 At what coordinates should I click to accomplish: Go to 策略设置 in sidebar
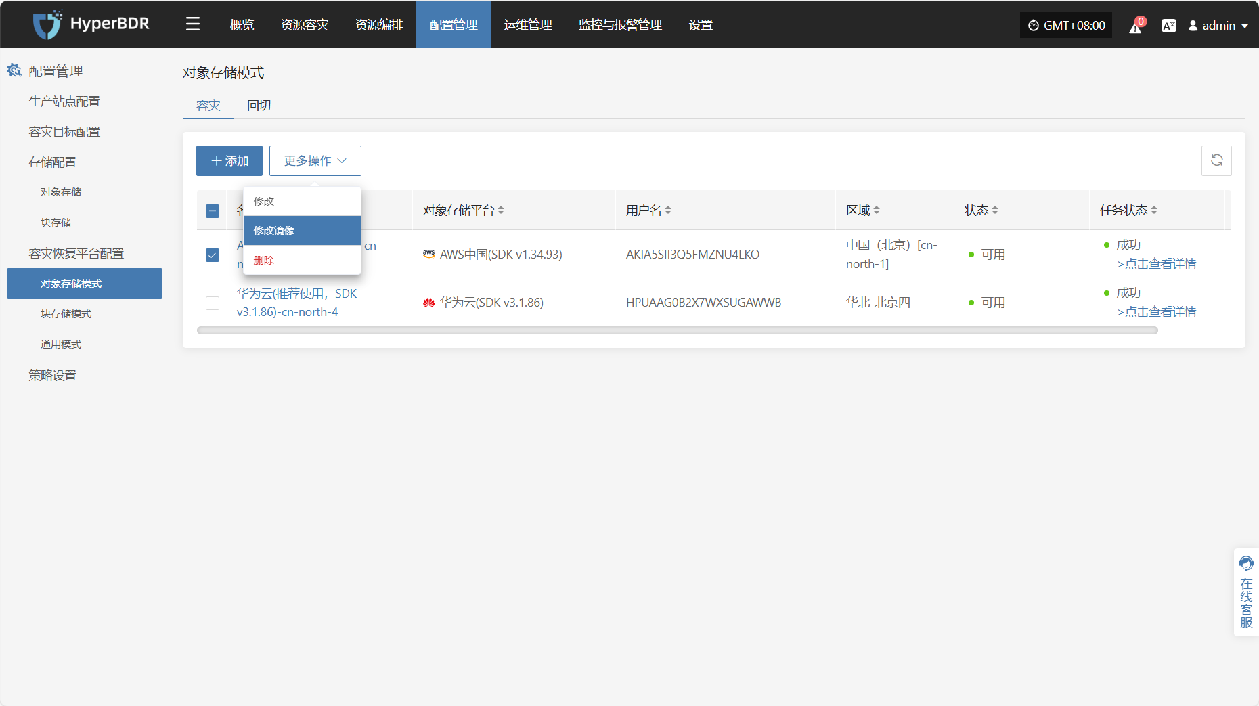tap(53, 375)
